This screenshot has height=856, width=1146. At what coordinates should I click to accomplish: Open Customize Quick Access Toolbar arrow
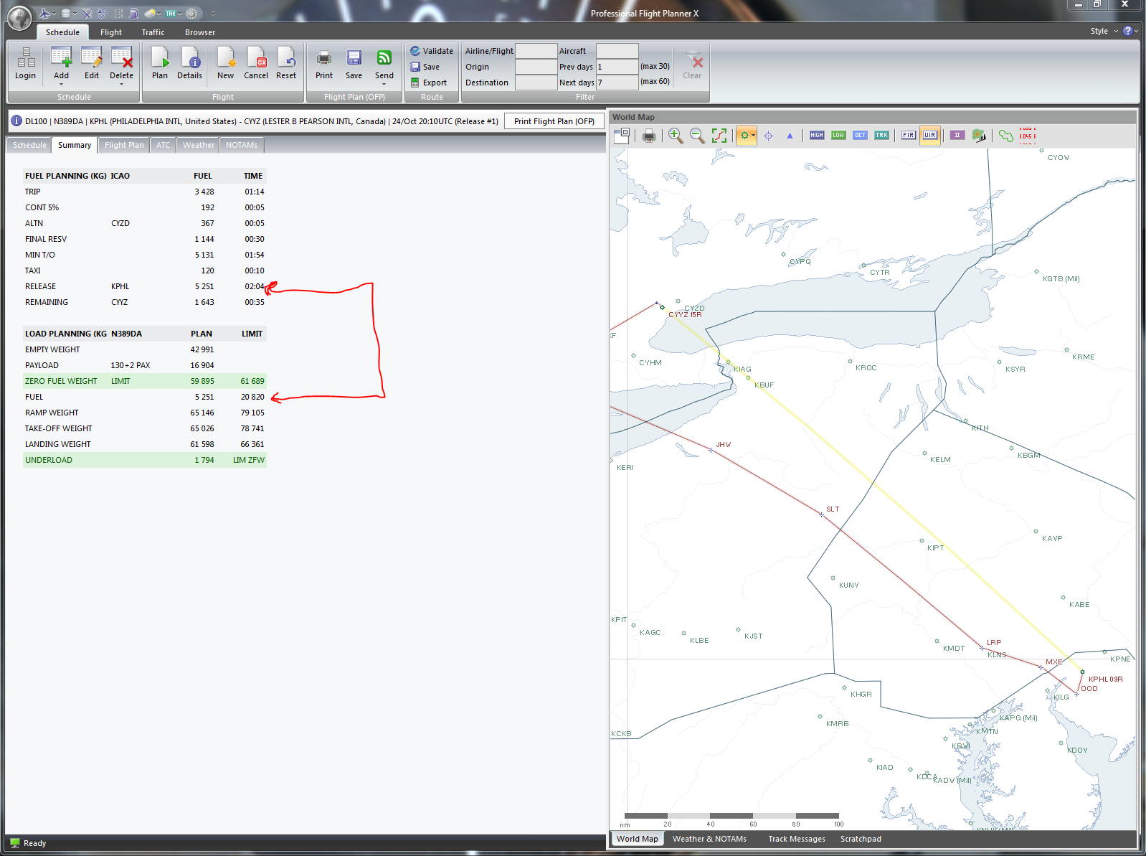tap(213, 14)
